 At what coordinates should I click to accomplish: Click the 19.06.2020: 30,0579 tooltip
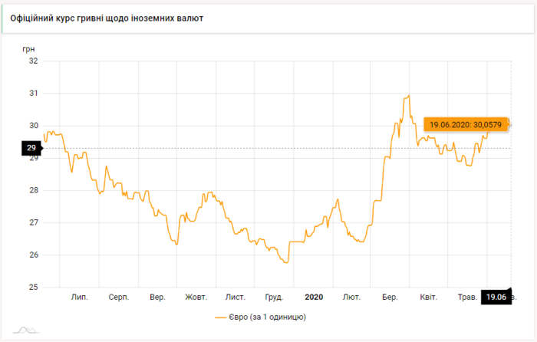click(x=466, y=124)
